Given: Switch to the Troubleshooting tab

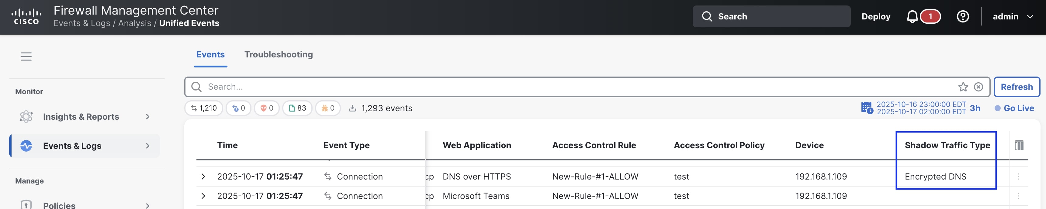Looking at the screenshot, I should [x=278, y=55].
